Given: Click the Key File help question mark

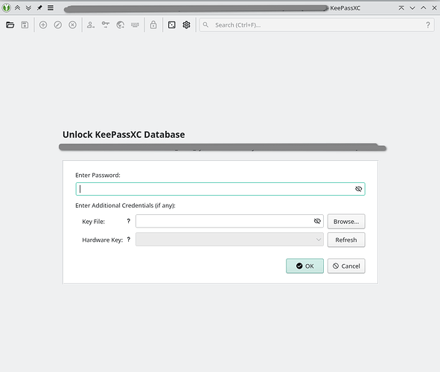Looking at the screenshot, I should (129, 221).
